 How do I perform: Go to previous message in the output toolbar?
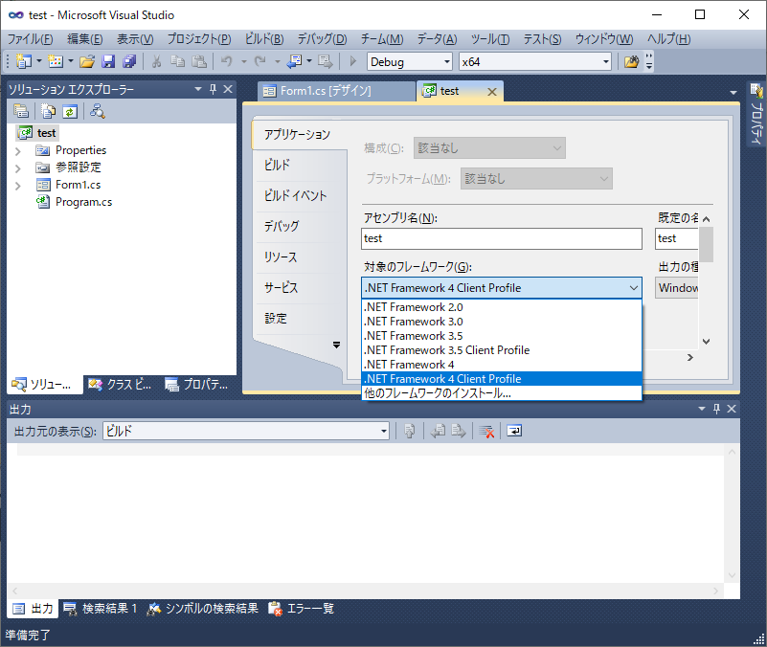click(438, 431)
